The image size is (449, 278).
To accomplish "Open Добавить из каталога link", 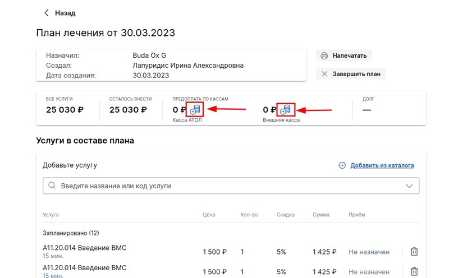I will (x=382, y=165).
